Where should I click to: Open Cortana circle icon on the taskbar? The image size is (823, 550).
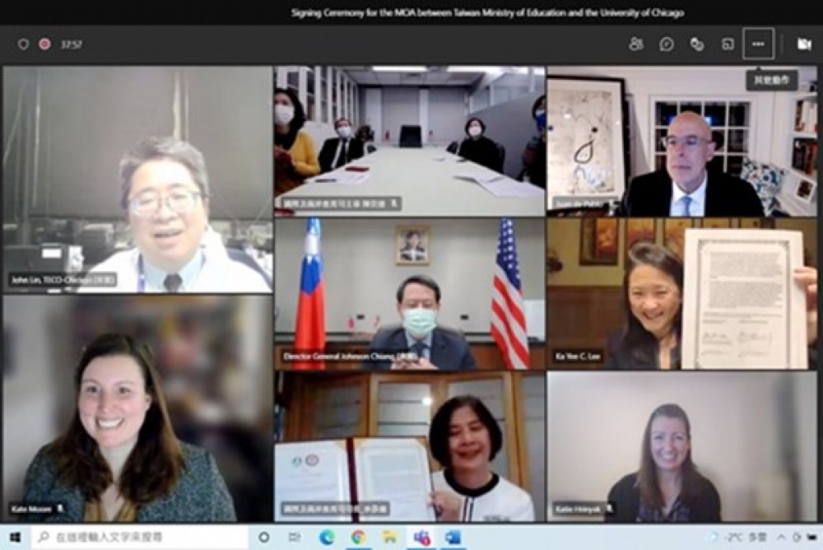[264, 537]
